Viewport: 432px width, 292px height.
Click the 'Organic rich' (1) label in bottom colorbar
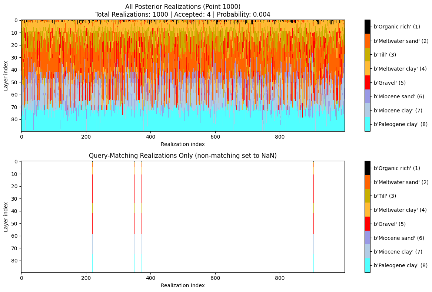coord(397,168)
